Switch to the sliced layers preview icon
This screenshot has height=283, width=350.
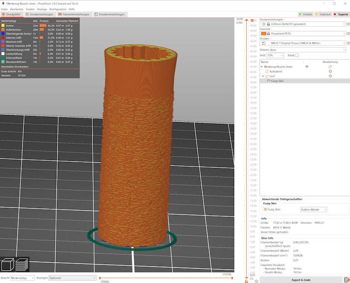pos(22,265)
